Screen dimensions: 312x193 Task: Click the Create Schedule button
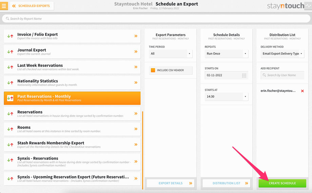pyautogui.click(x=282, y=183)
